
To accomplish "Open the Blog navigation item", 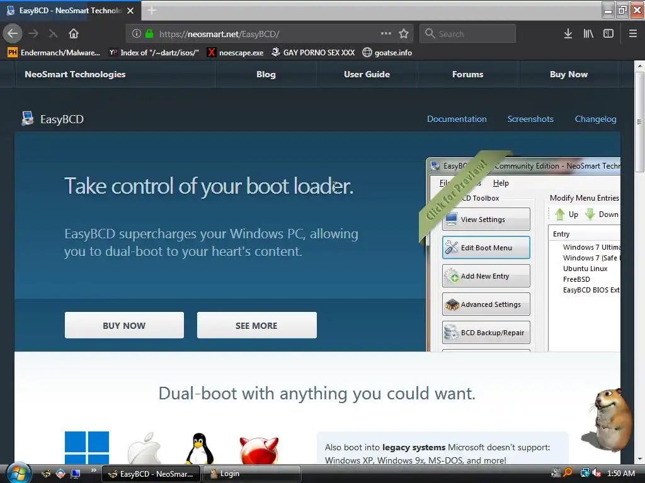I will [x=266, y=74].
